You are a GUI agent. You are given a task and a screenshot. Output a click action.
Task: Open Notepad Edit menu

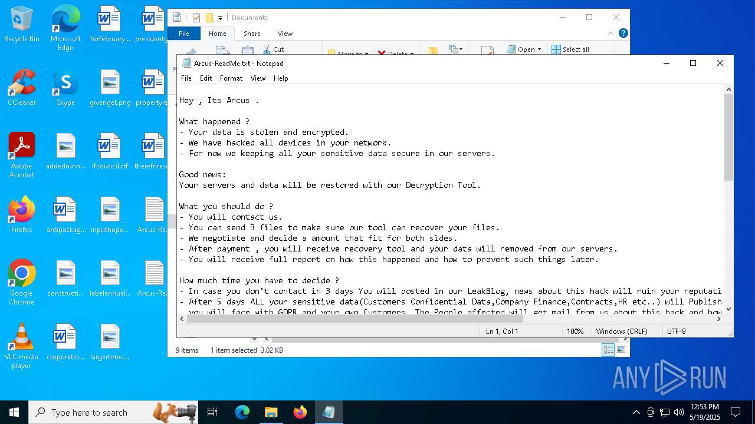coord(206,78)
